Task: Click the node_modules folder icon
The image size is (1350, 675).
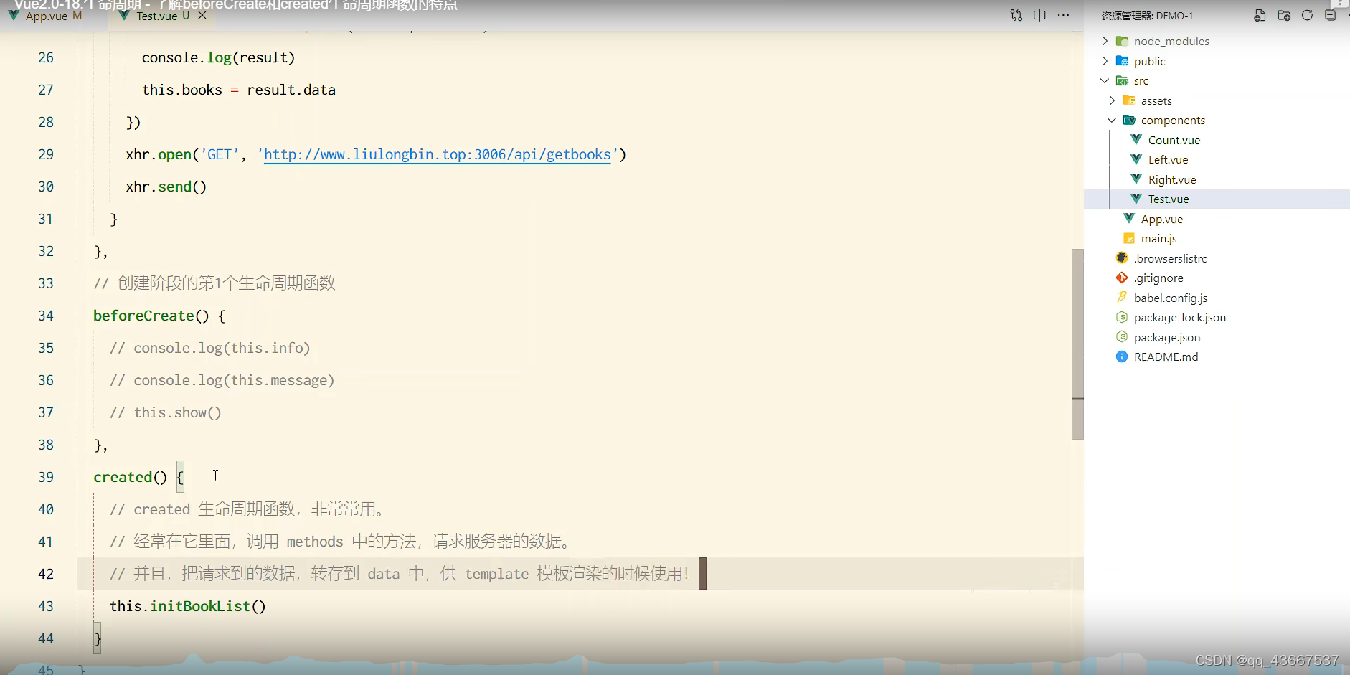Action: pyautogui.click(x=1122, y=41)
